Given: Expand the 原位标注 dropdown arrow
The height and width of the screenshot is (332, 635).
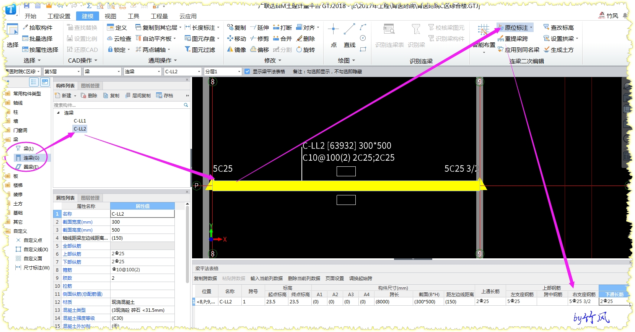Looking at the screenshot, I should tap(531, 27).
